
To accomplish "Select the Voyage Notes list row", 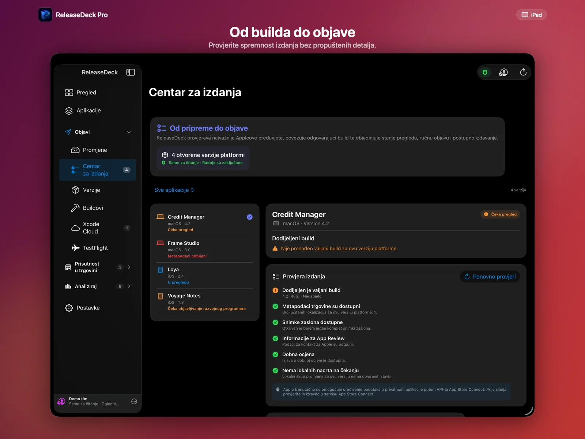I will [x=205, y=302].
